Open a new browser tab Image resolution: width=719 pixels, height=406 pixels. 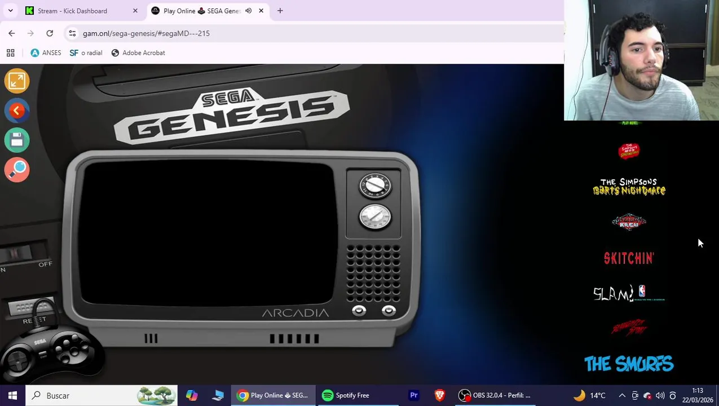[280, 11]
